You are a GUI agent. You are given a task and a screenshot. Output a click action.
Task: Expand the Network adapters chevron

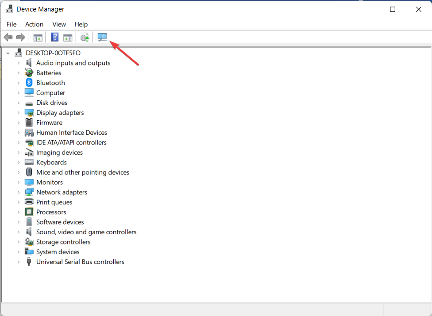pos(19,192)
